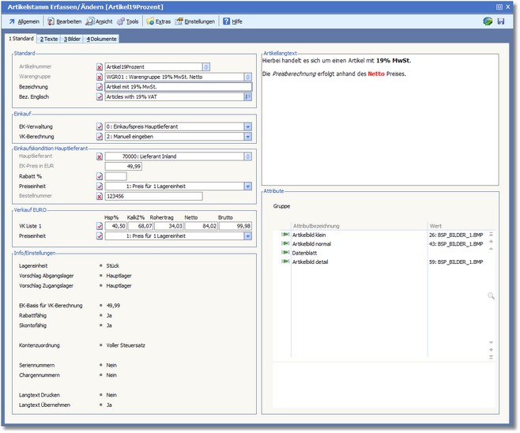520x433 pixels.
Task: Switch to the 2 Texte tab
Action: point(50,38)
